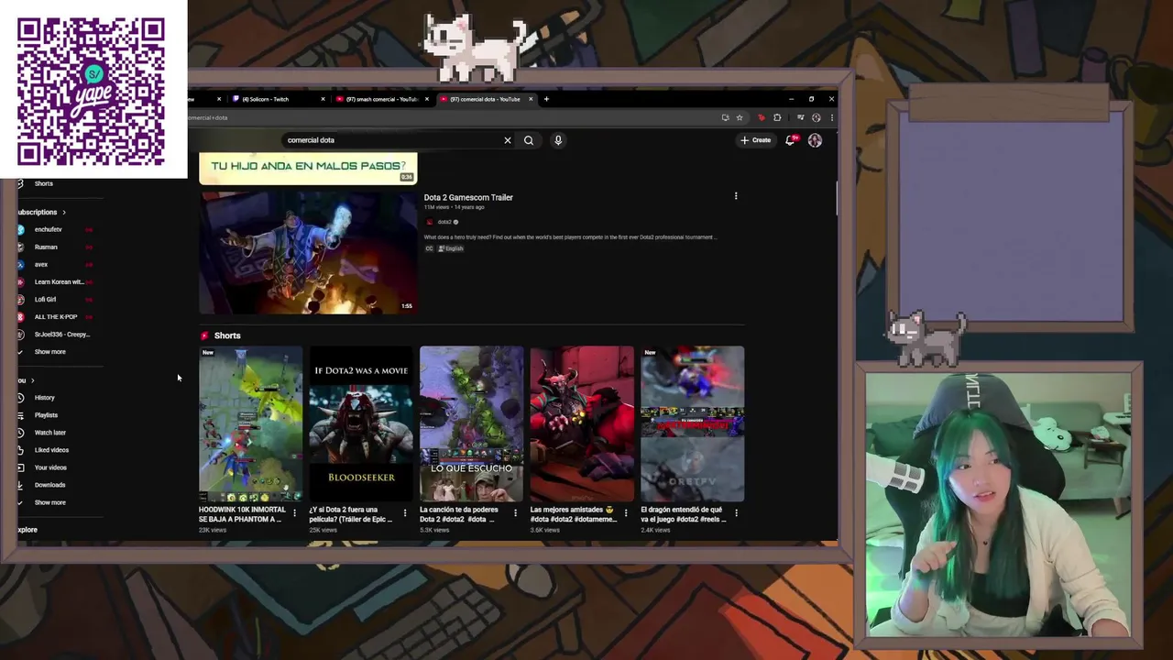This screenshot has height=660, width=1173.
Task: Play the LO QUE ESCUCHO short
Action: pos(471,423)
